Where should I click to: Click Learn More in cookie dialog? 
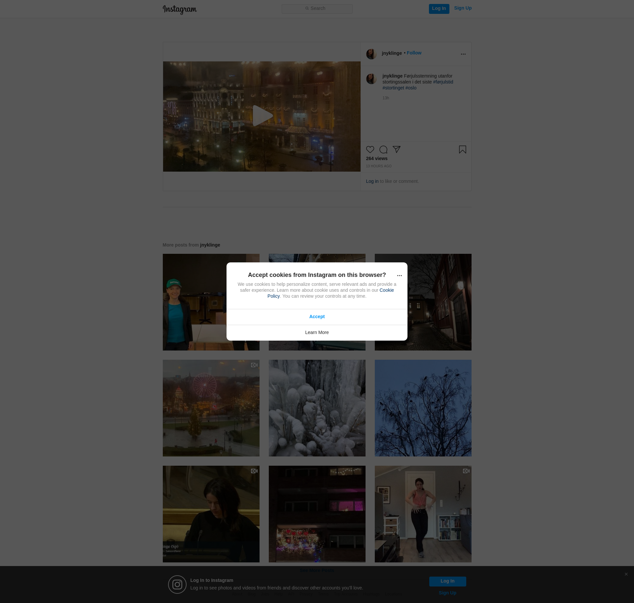pos(317,333)
